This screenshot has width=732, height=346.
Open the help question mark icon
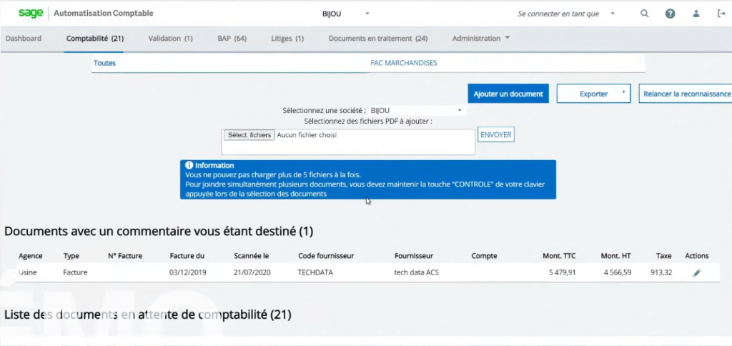pos(670,14)
